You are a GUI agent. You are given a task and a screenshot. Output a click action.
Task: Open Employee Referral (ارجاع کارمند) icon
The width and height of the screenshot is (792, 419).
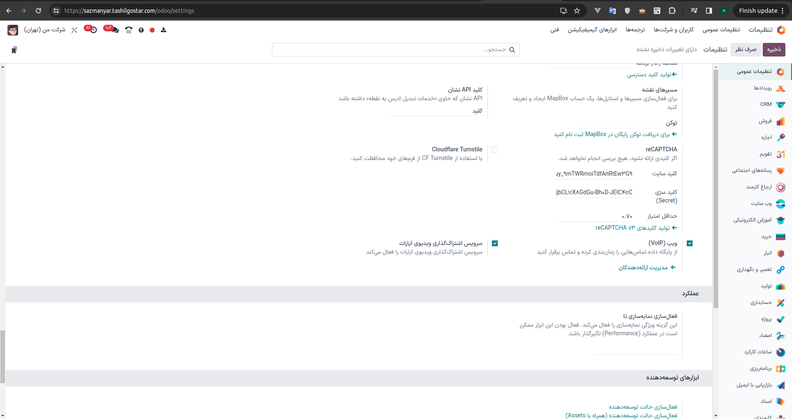pyautogui.click(x=780, y=187)
